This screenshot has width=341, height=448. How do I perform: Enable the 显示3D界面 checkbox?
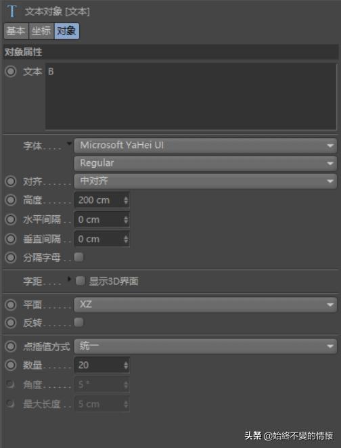tap(81, 281)
